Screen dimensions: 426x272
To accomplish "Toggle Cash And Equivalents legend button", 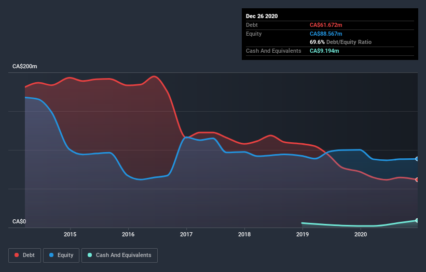I will coord(119,255).
